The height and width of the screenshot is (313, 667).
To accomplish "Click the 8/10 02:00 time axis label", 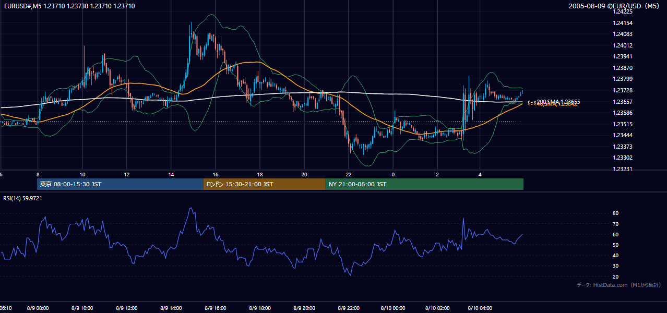I will pos(437,308).
